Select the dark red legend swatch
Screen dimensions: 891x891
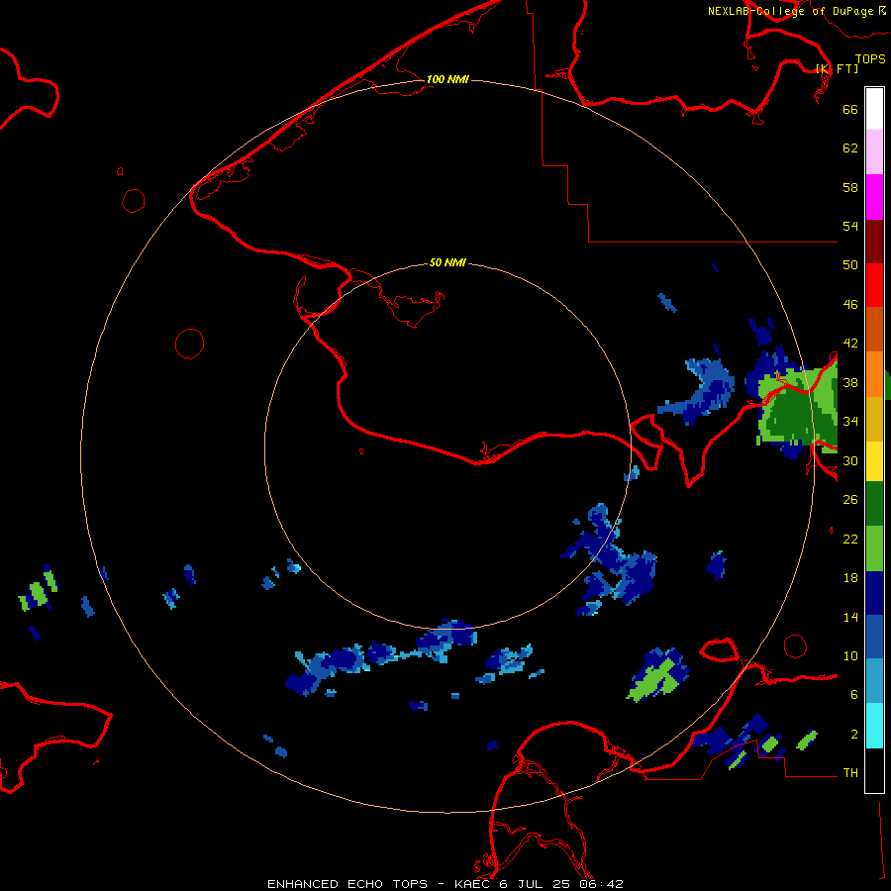874,242
